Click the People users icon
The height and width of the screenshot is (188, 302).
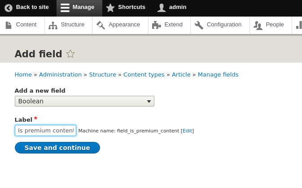click(258, 26)
